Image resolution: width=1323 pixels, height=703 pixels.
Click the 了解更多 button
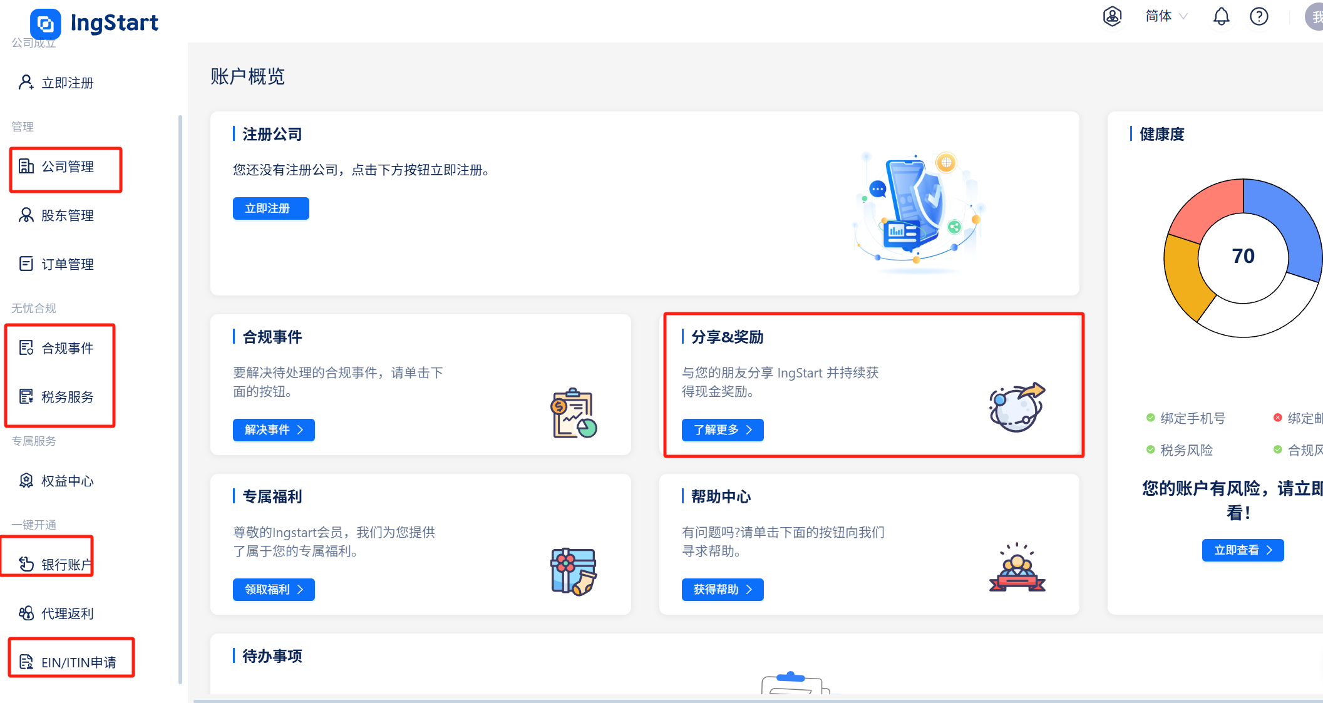tap(723, 430)
